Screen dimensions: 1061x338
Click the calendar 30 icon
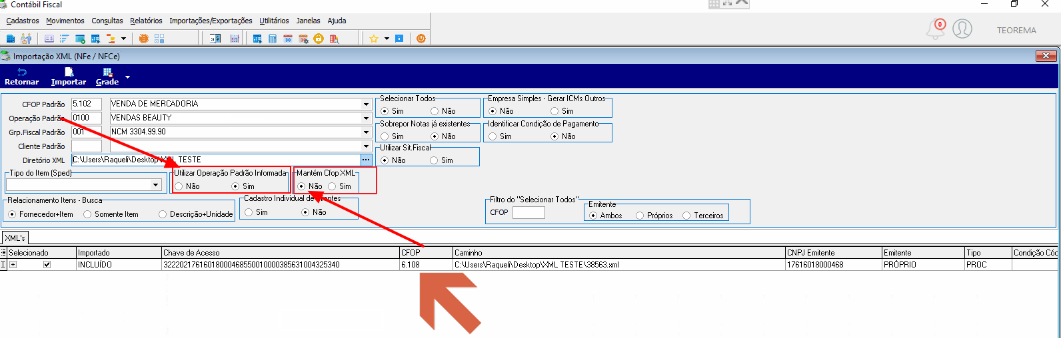point(288,39)
